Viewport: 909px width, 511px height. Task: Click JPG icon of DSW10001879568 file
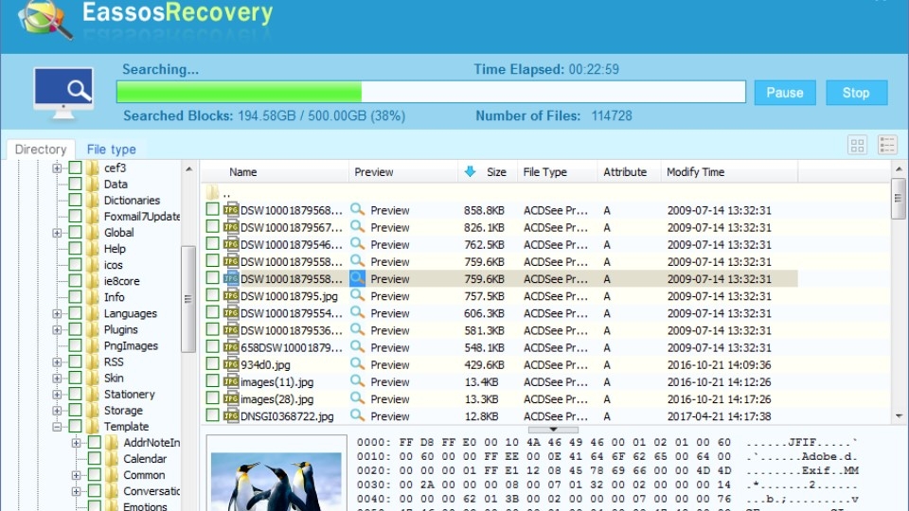click(x=231, y=210)
